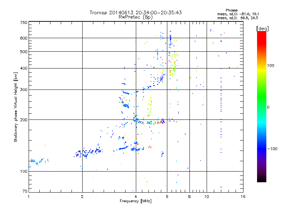Click the colorbar tick label '100'
The image size is (286, 214).
click(271, 66)
